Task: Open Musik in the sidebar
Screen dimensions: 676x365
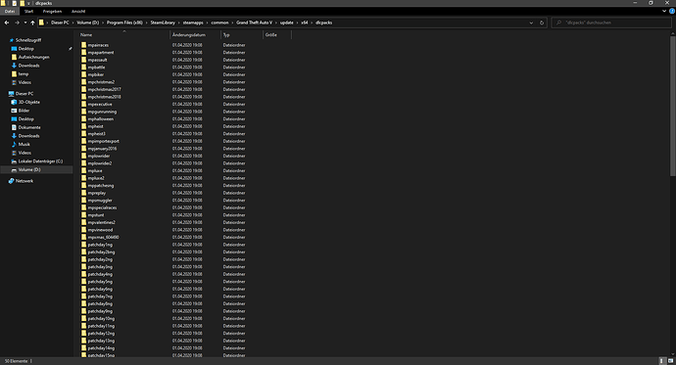Action: coord(24,144)
